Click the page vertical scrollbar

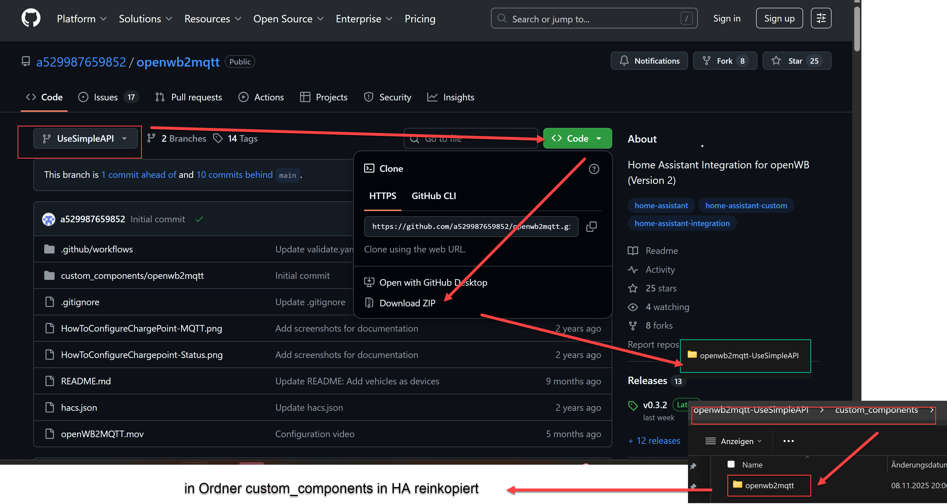(x=857, y=29)
